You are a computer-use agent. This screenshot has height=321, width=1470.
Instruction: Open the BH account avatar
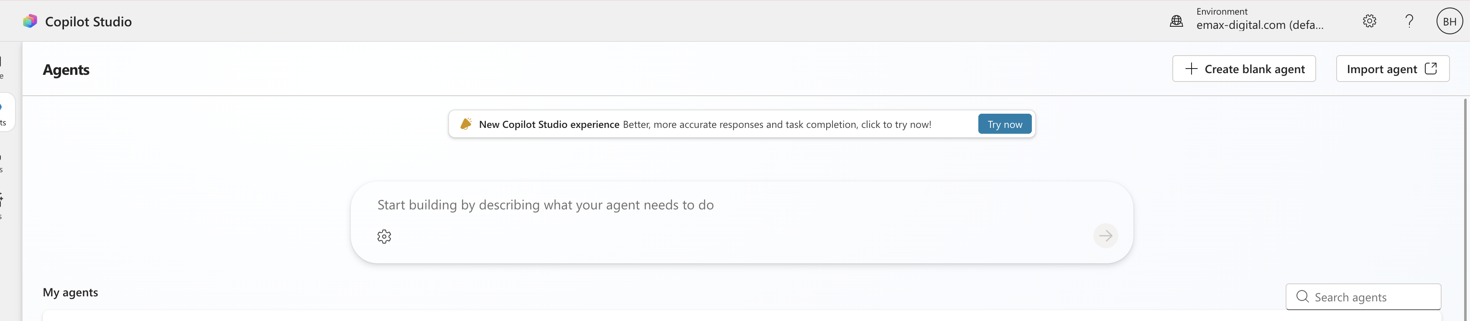pos(1450,21)
